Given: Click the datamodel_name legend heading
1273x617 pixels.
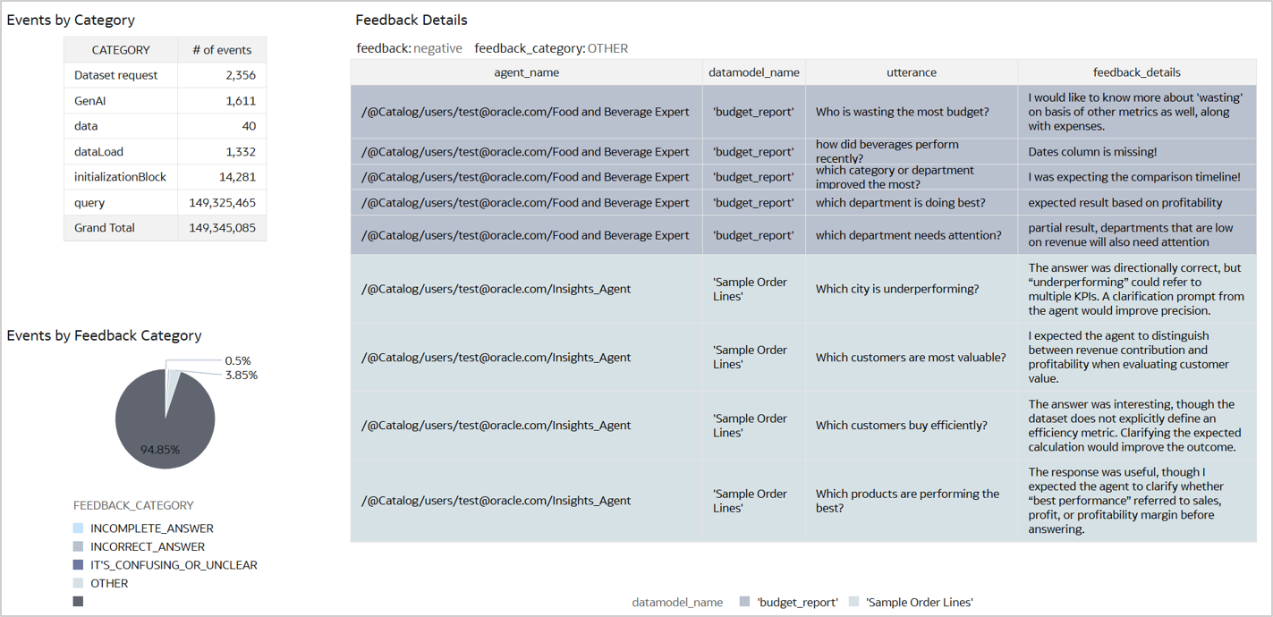Looking at the screenshot, I should tap(677, 603).
